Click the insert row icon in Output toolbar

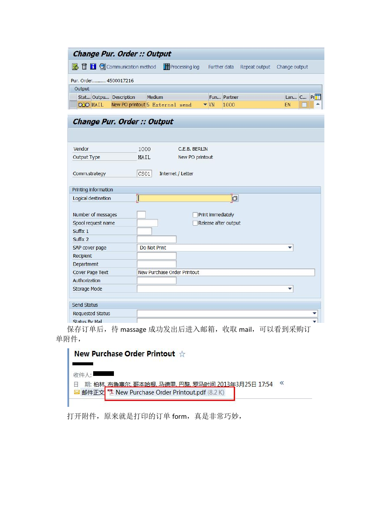click(75, 67)
